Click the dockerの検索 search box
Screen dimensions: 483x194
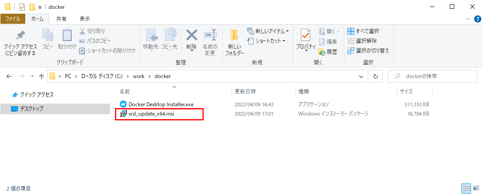[x=433, y=77]
